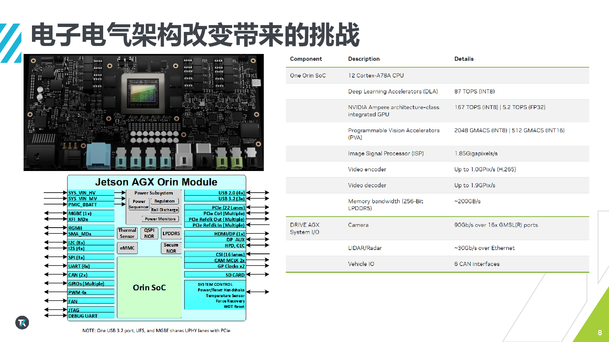609x342 pixels.
Task: Click the Up to 1.9GPix/s cell
Action: (475, 185)
